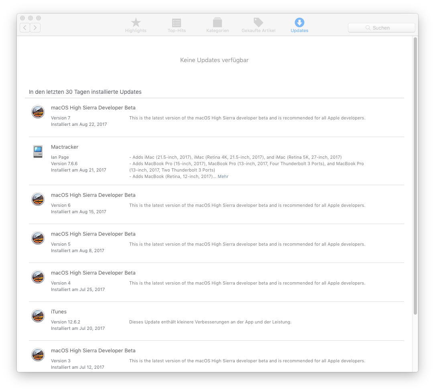This screenshot has height=392, width=435.
Task: Open the Gekaufte Artikel tag tab
Action: 258,25
